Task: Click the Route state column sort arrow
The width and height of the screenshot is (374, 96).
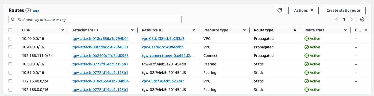Action: (345, 30)
